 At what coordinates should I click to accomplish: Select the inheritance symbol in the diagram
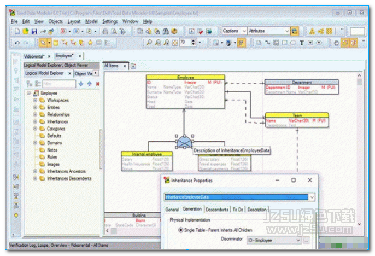184,143
